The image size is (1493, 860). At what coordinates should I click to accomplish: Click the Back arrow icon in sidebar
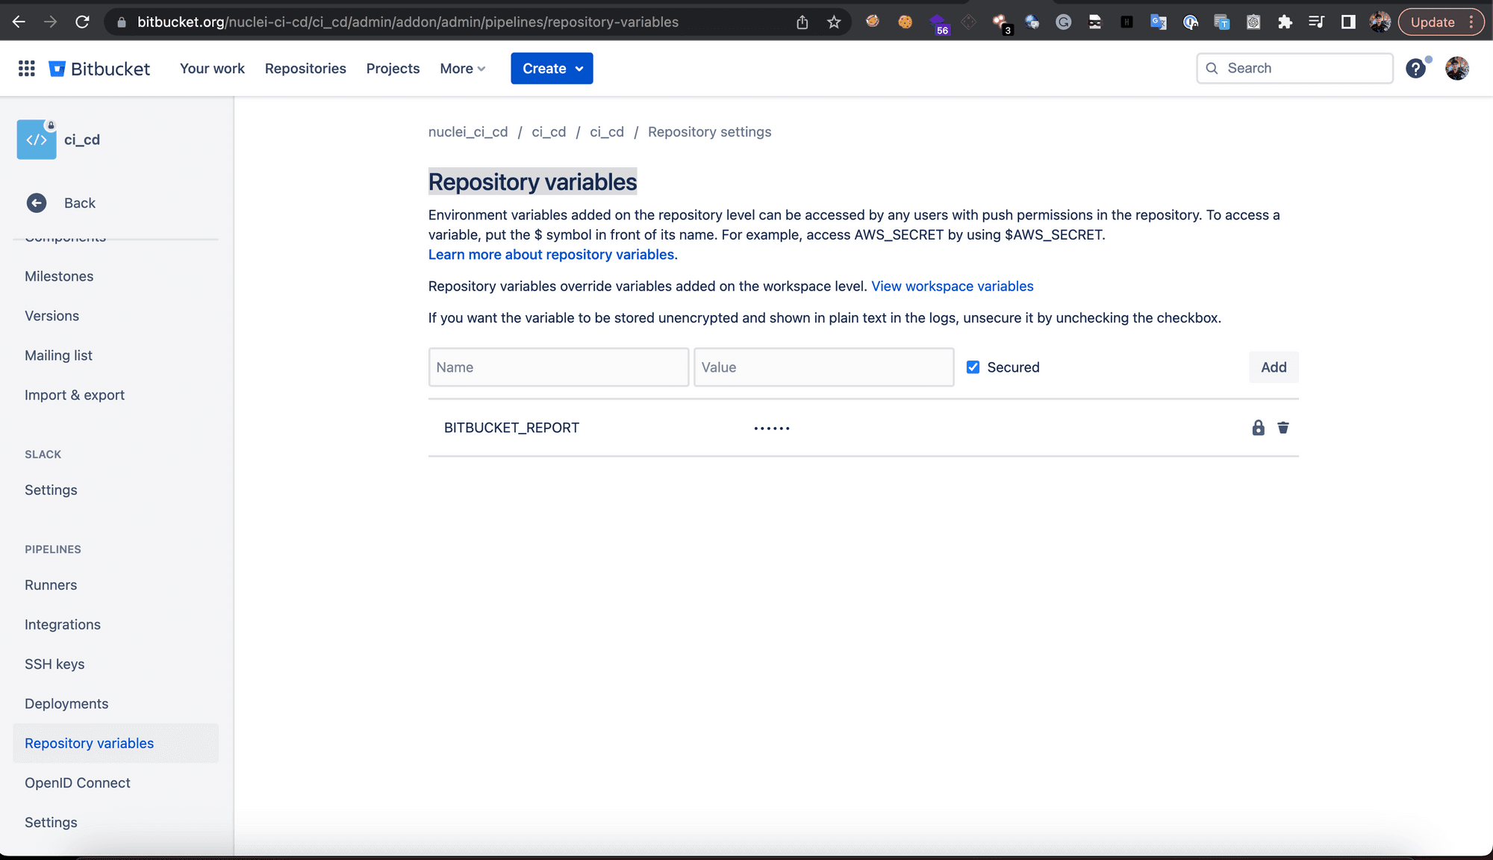pyautogui.click(x=37, y=203)
